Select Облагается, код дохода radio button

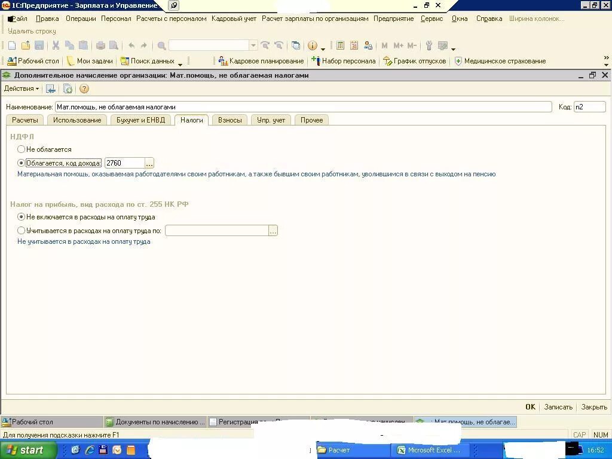pos(21,163)
